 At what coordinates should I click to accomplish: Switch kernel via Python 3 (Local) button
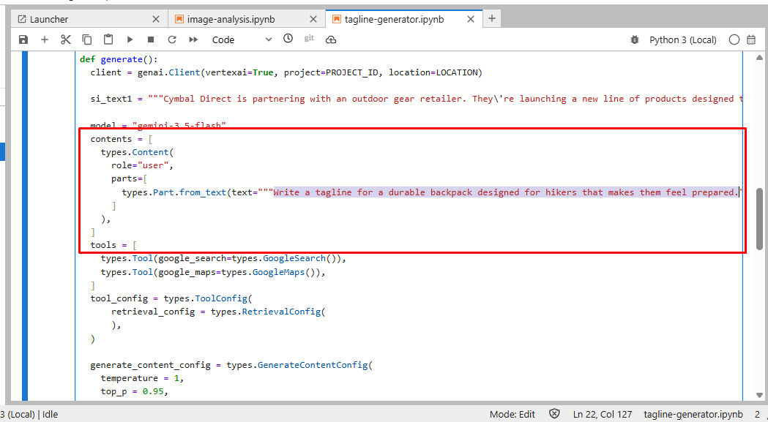pos(683,39)
